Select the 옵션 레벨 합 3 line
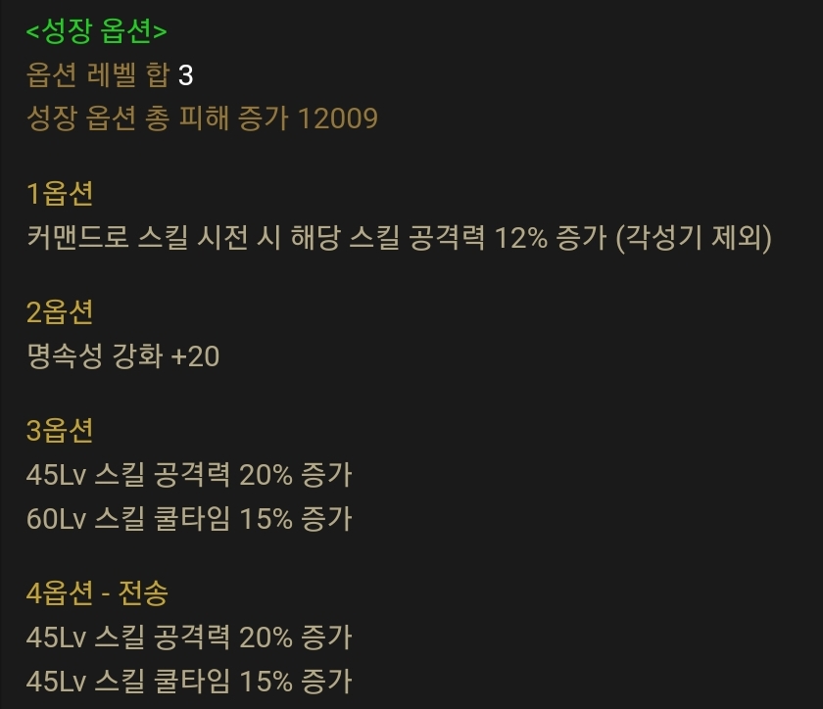823x709 pixels. 110,74
